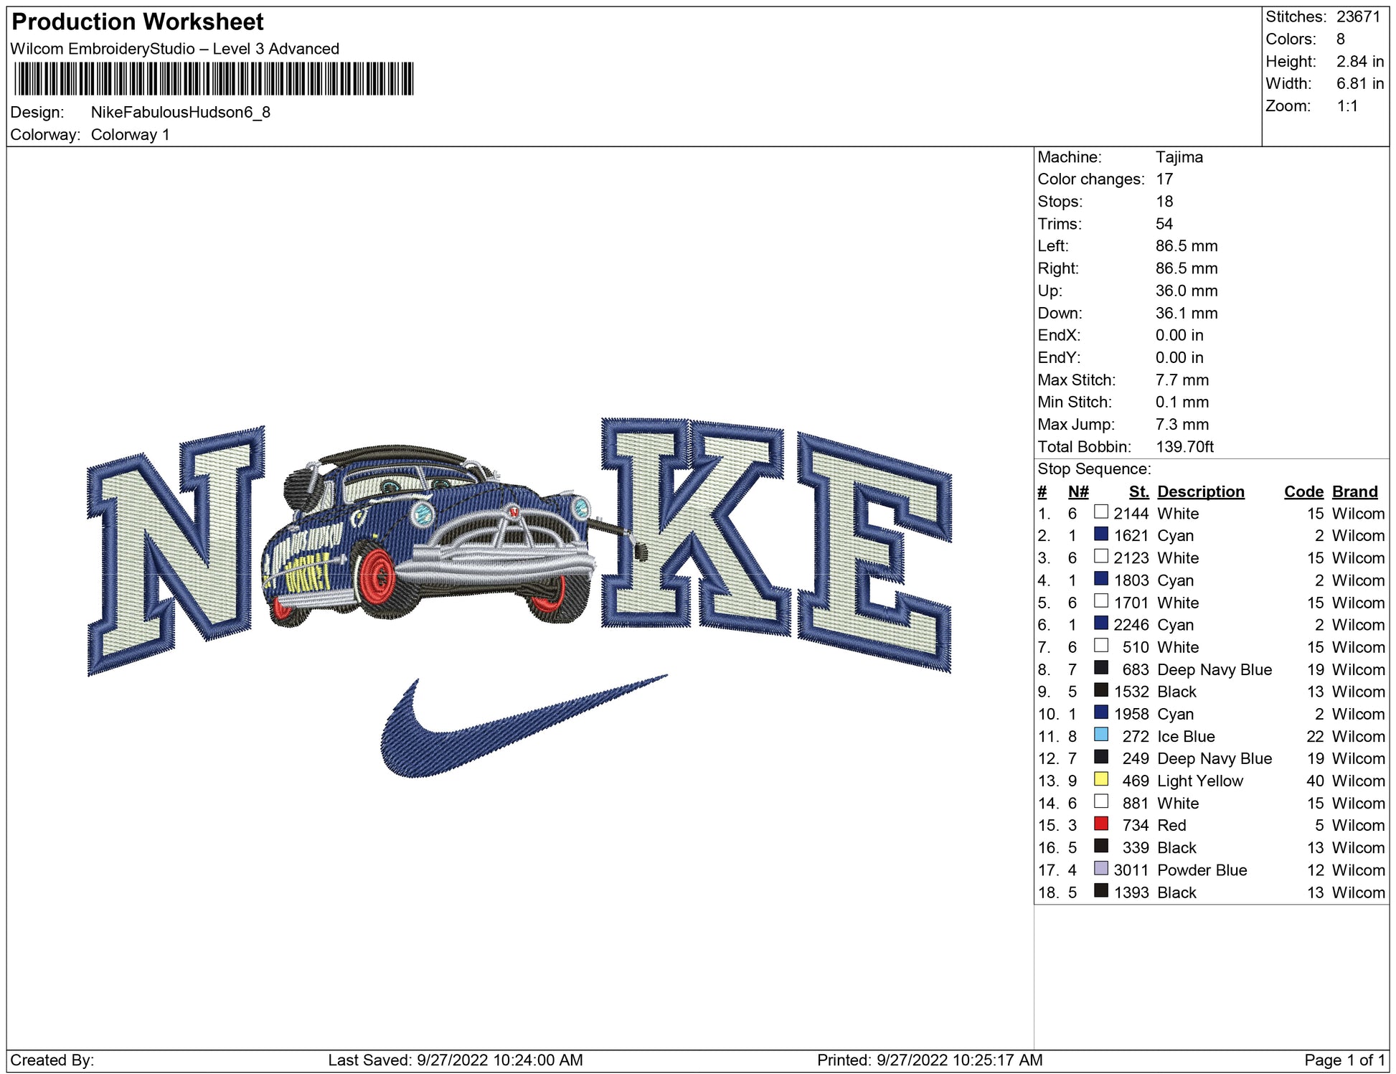This screenshot has width=1396, height=1074.
Task: Click the underlined Code column header
Action: pos(1303,491)
